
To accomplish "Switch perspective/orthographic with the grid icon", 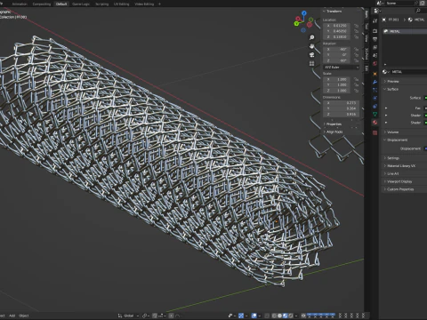I will click(311, 63).
